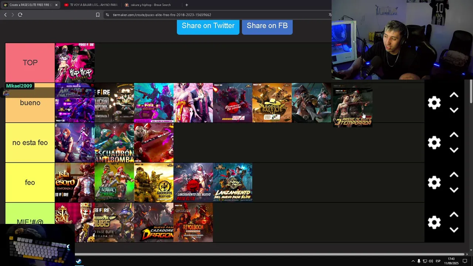
Task: Click the translate icon in address bar
Action: 330,15
